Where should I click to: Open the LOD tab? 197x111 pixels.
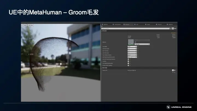pos(136,24)
